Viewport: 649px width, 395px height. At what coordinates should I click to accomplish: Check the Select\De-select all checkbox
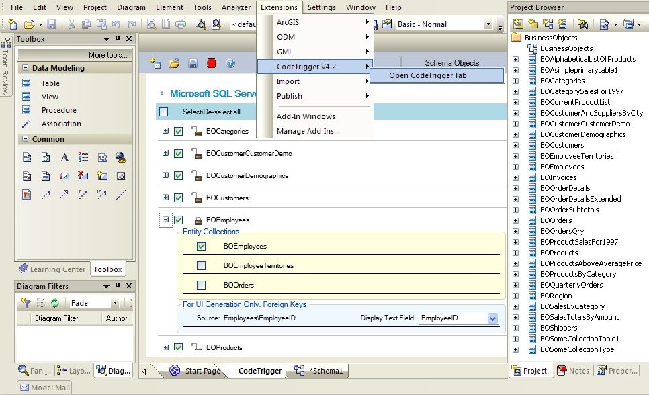tap(163, 112)
